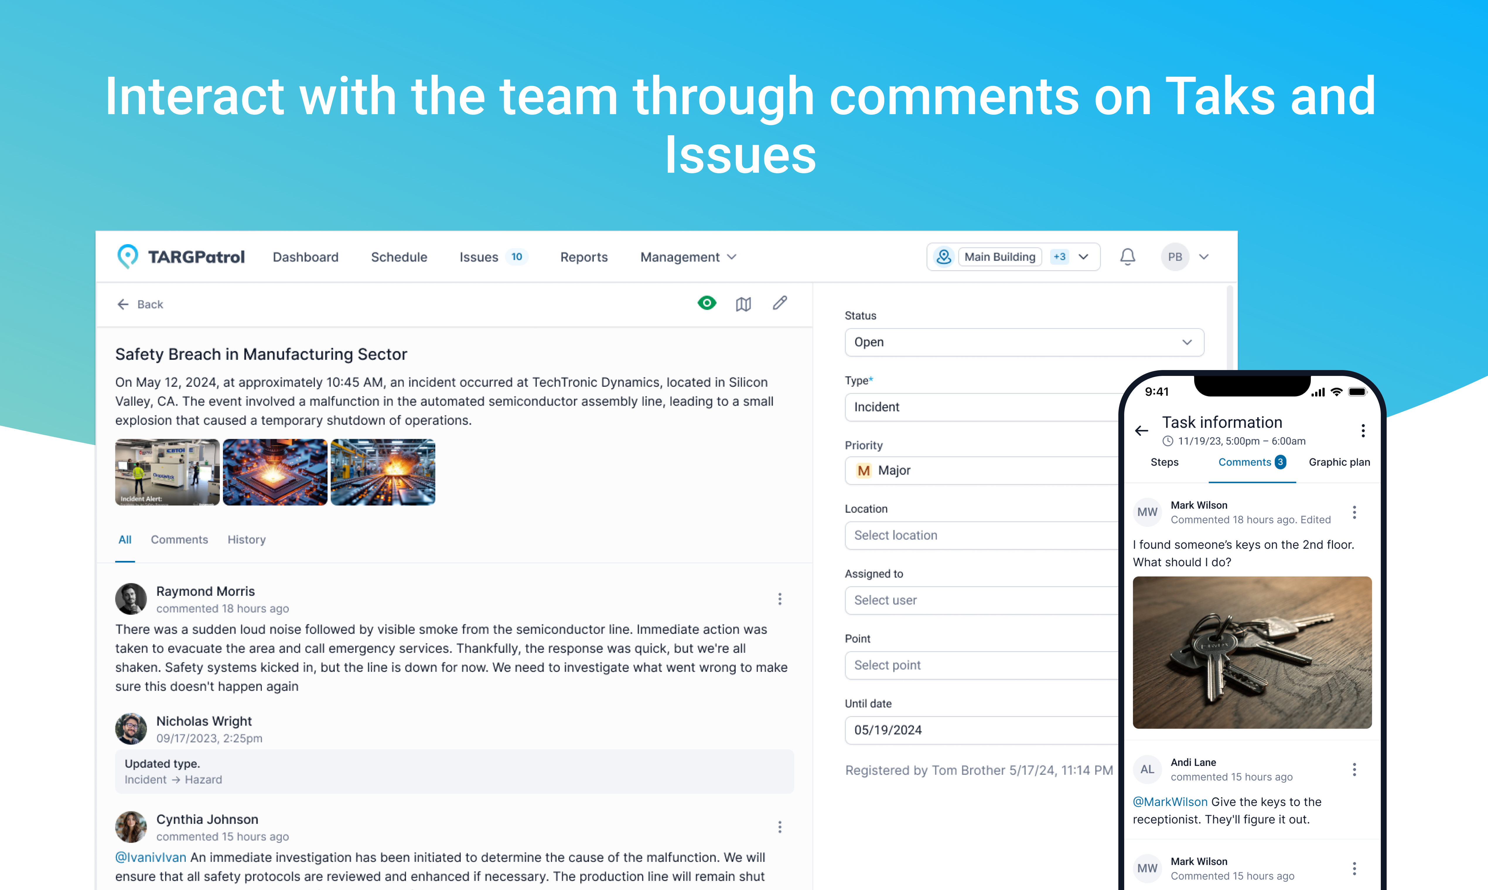Open Raymond Morris comment options menu
The height and width of the screenshot is (890, 1488).
[x=780, y=599]
